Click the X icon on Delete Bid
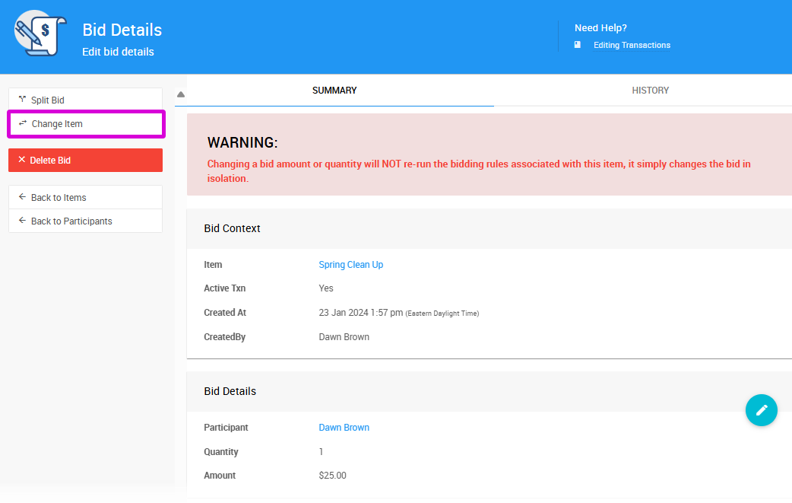The width and height of the screenshot is (792, 503). (21, 160)
